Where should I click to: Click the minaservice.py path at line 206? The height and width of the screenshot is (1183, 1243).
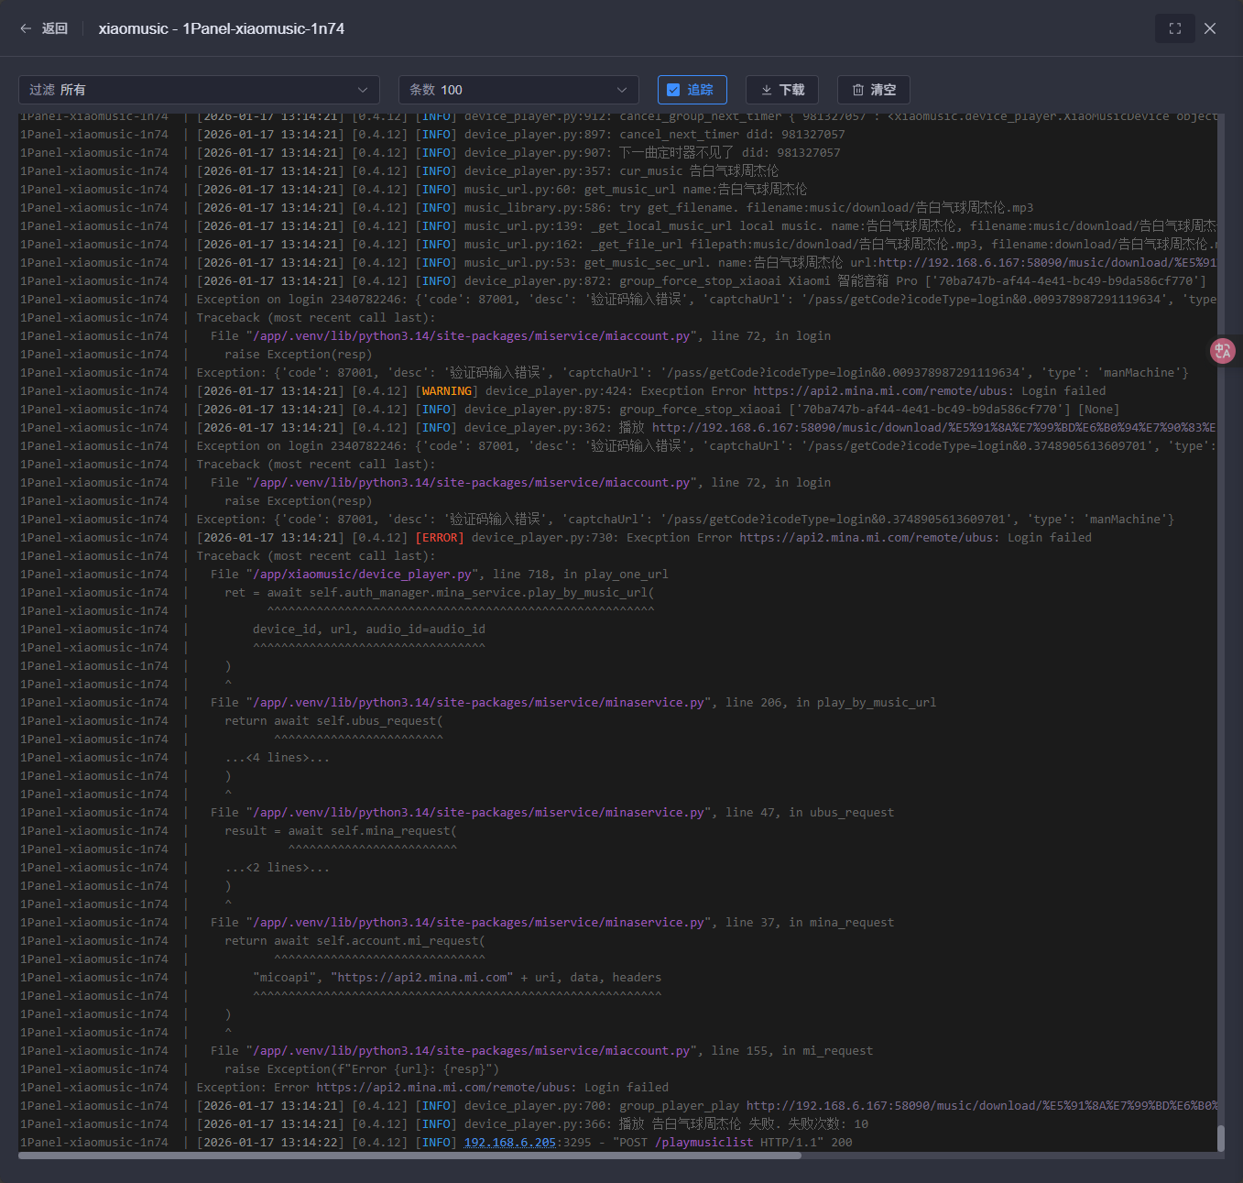coord(478,703)
